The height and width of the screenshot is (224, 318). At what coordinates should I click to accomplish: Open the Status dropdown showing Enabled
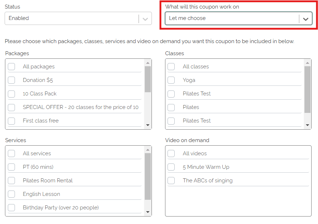(71, 19)
